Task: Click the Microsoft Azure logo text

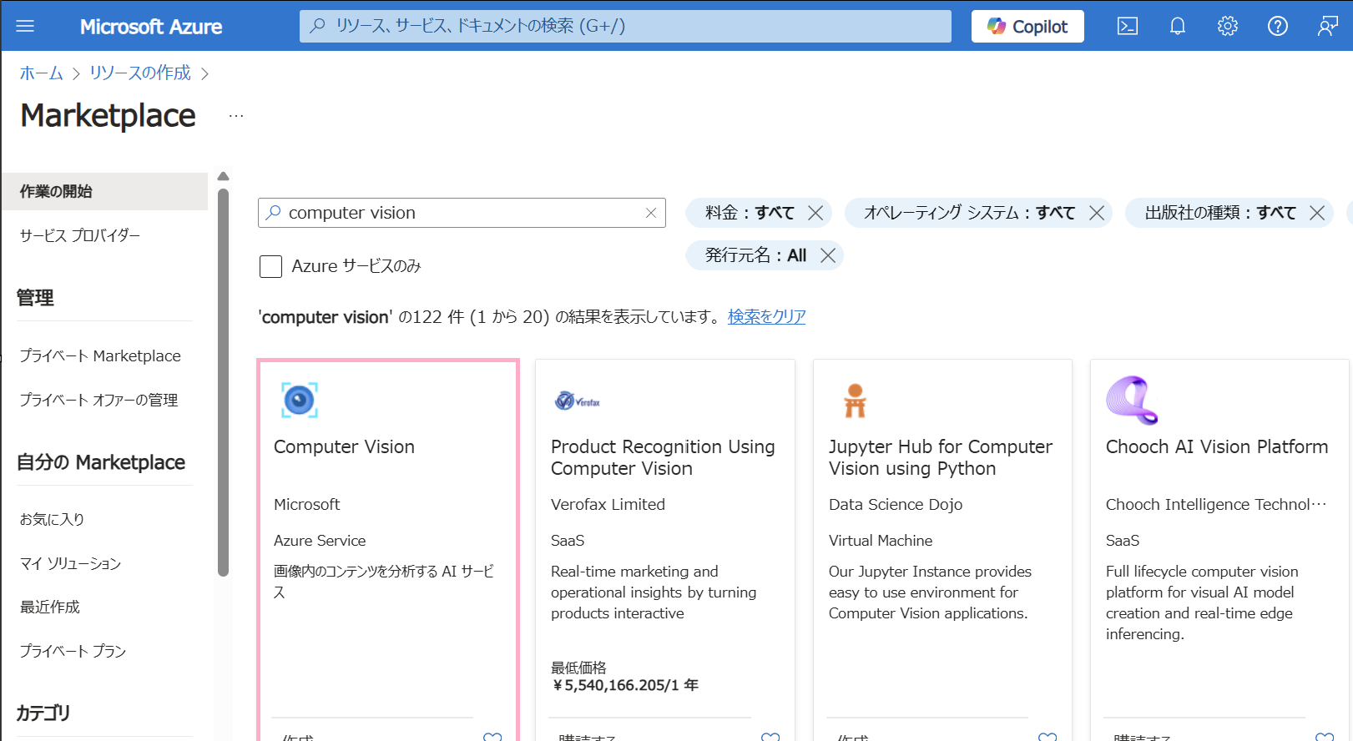Action: (x=151, y=27)
